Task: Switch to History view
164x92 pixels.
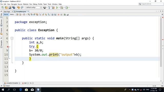Action: (12, 14)
